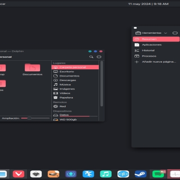Click the Places panel vertical scrollbar
Image resolution: width=180 pixels, height=180 pixels.
[x=102, y=84]
